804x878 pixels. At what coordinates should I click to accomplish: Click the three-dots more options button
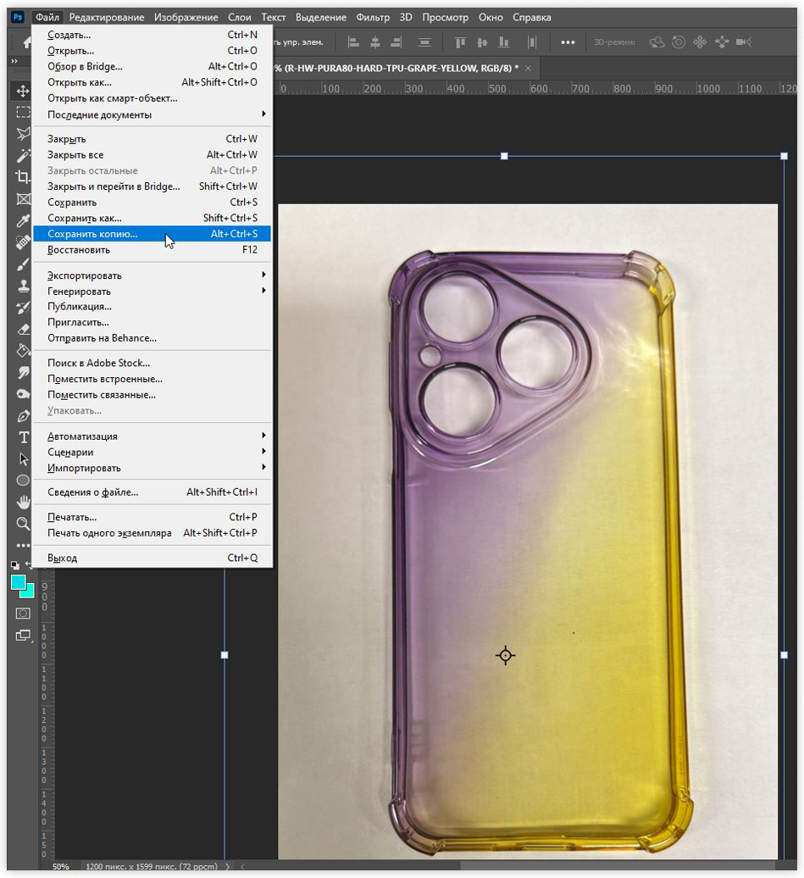[568, 42]
